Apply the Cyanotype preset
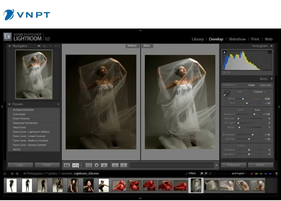Screen dimensions: 281x201 click(19, 114)
